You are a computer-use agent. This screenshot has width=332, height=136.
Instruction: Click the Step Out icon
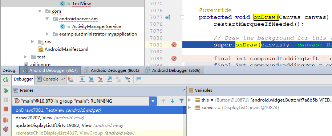(x=109, y=79)
